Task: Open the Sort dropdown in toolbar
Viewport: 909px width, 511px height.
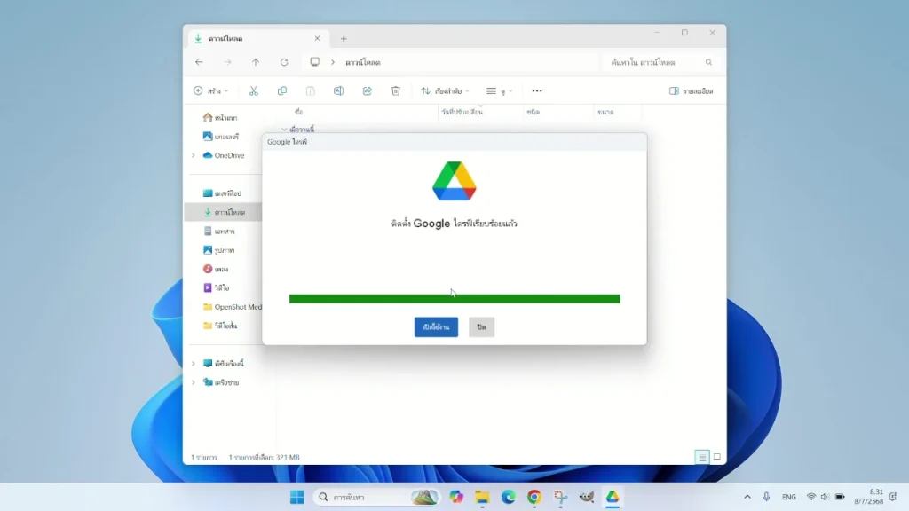Action: coord(445,90)
